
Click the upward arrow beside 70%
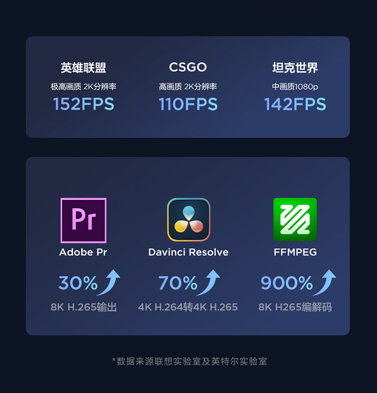(x=208, y=283)
